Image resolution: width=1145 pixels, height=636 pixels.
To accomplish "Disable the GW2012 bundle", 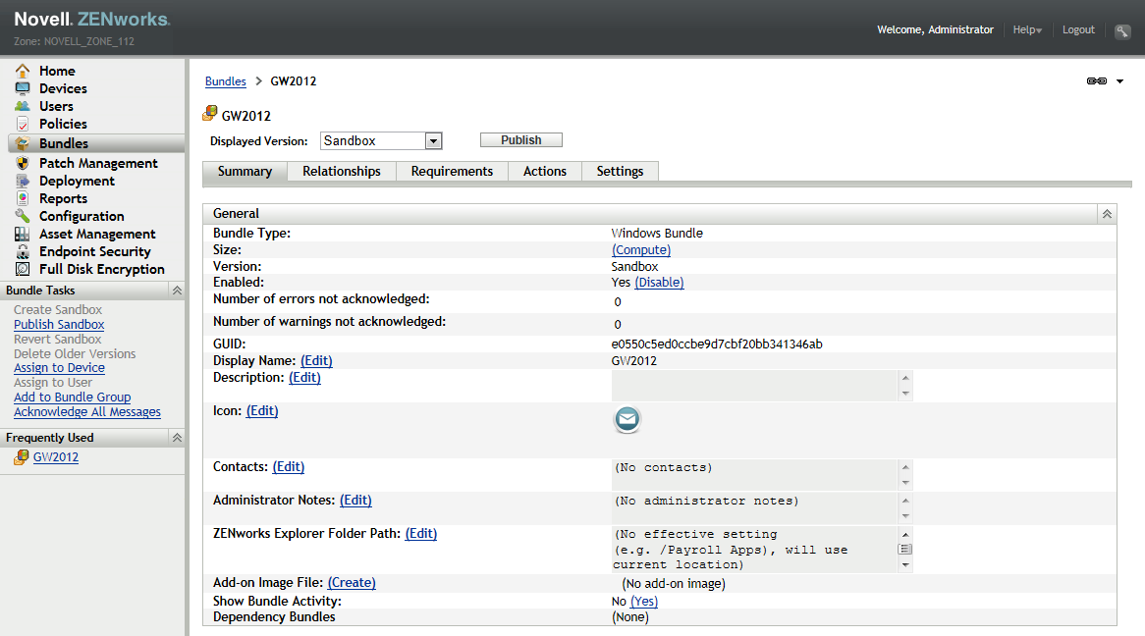I will point(659,282).
